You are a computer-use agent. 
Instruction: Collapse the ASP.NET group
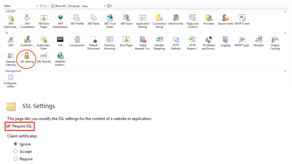(x=285, y=11)
